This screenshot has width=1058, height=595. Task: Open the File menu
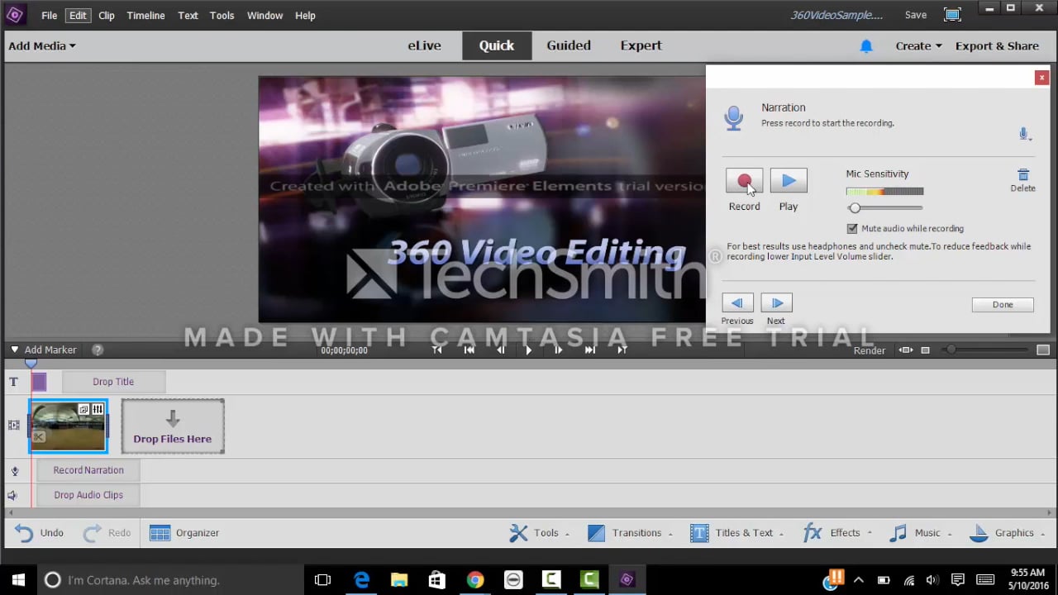pyautogui.click(x=50, y=16)
